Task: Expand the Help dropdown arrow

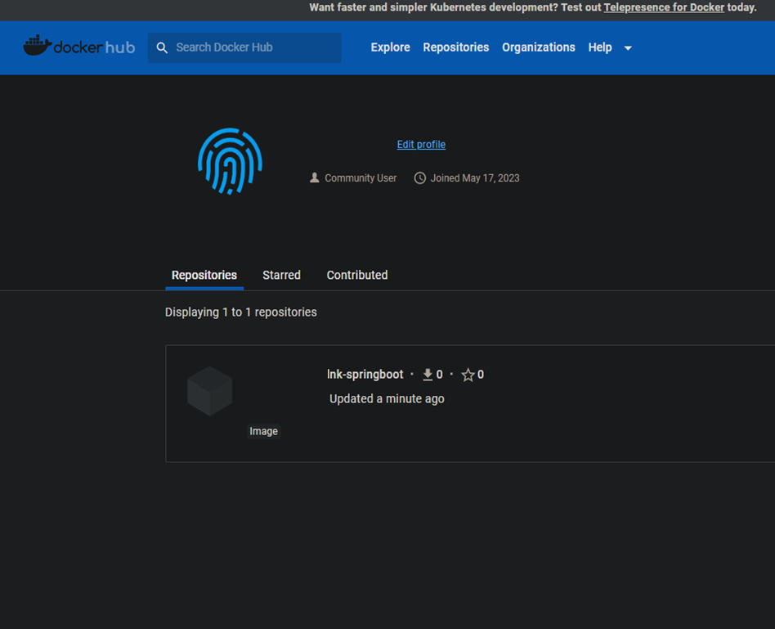Action: pyautogui.click(x=628, y=48)
